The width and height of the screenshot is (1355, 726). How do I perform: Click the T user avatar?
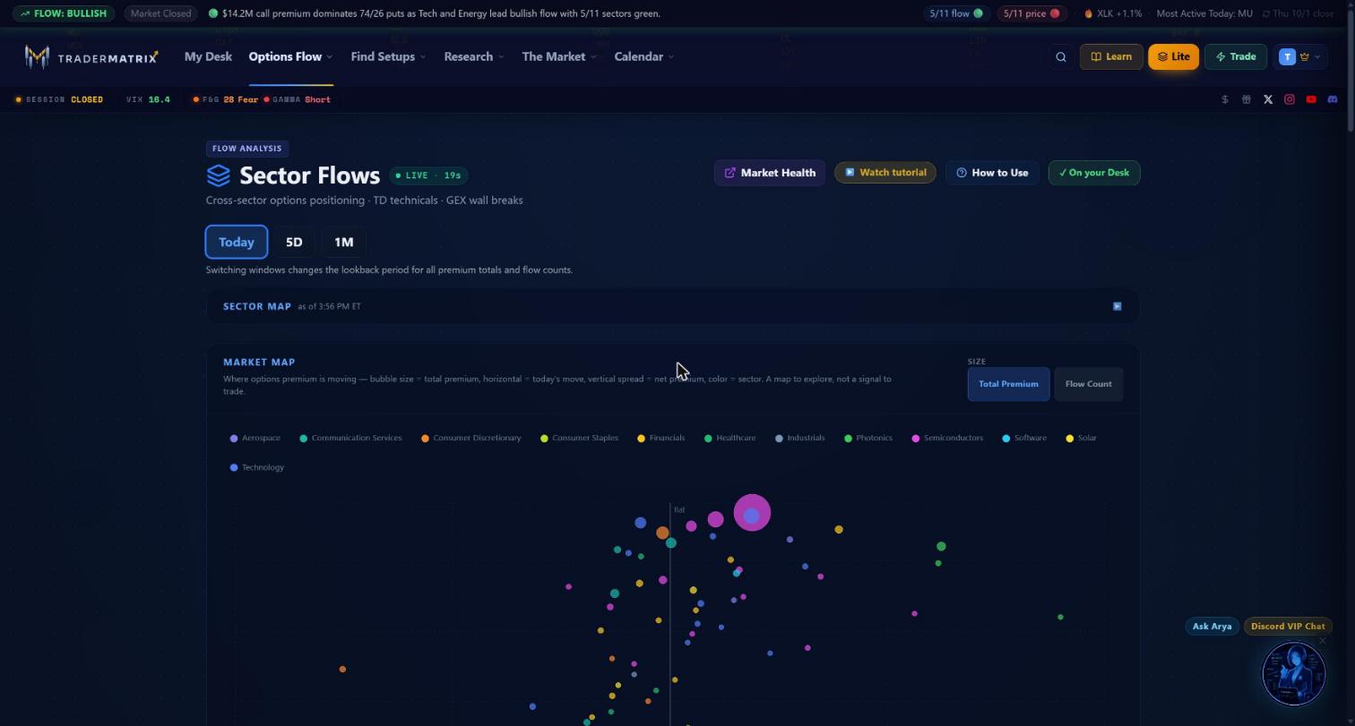(x=1287, y=56)
